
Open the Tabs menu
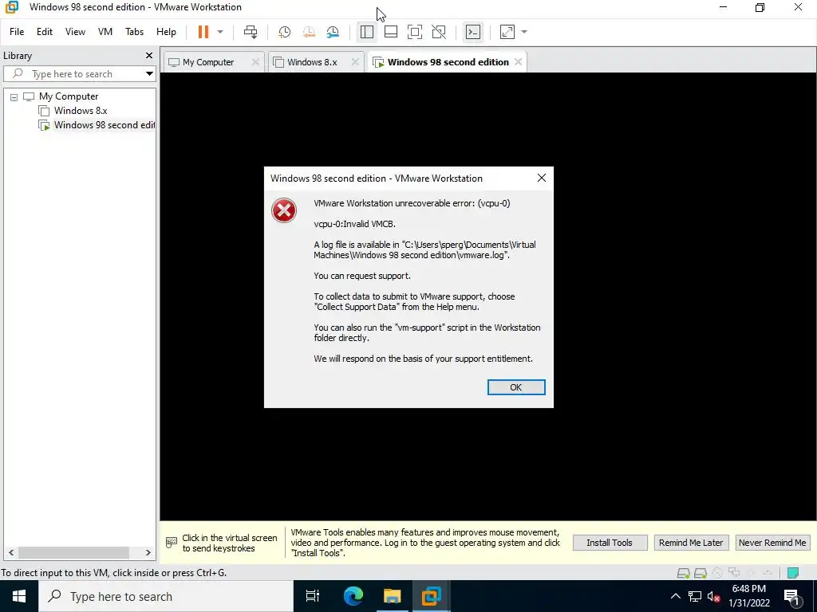134,32
